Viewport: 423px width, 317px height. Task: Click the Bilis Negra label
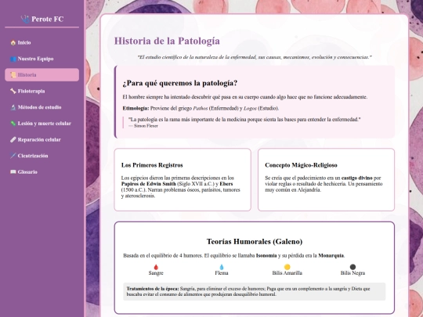(x=352, y=273)
